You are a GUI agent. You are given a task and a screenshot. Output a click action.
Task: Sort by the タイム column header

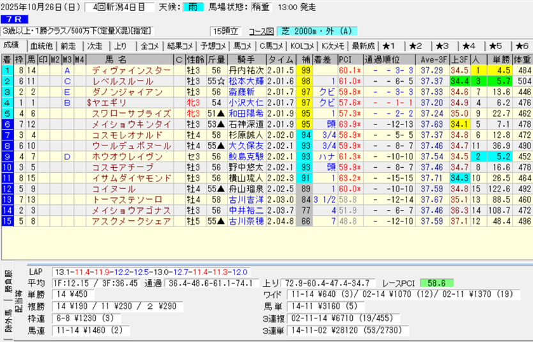tap(280, 59)
